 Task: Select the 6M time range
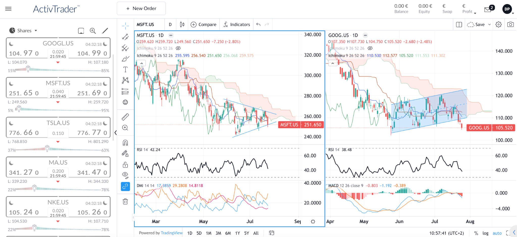point(228,233)
